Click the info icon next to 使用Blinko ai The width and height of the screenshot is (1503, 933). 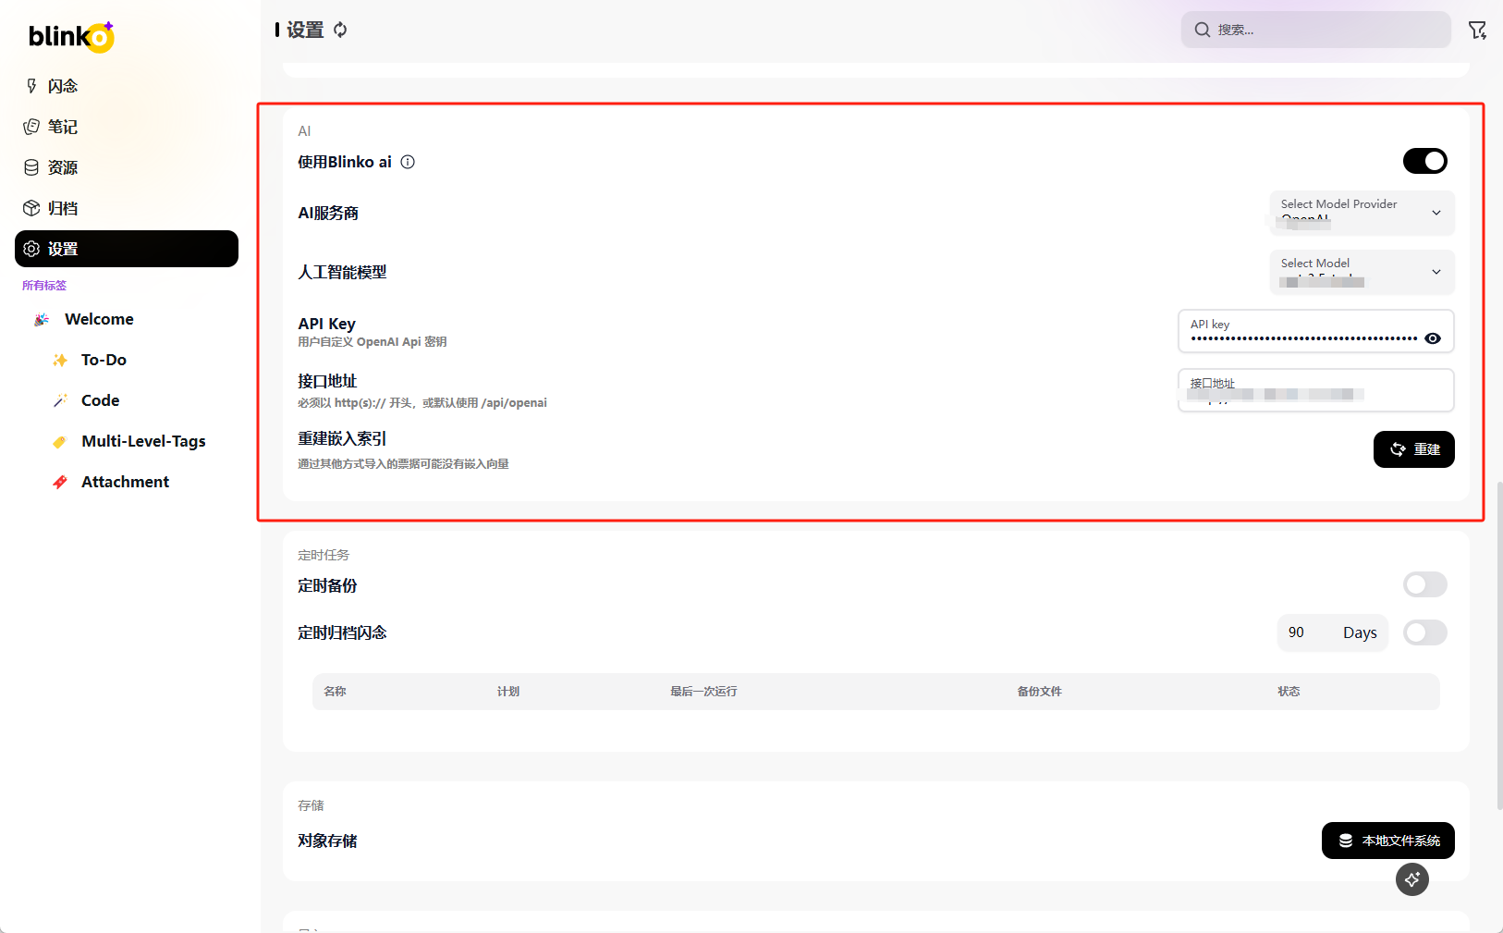coord(408,162)
